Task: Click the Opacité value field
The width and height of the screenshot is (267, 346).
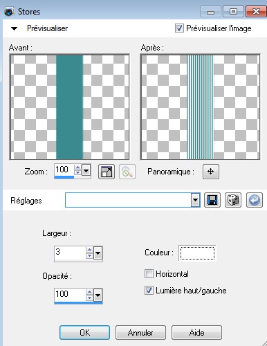Action: click(70, 295)
